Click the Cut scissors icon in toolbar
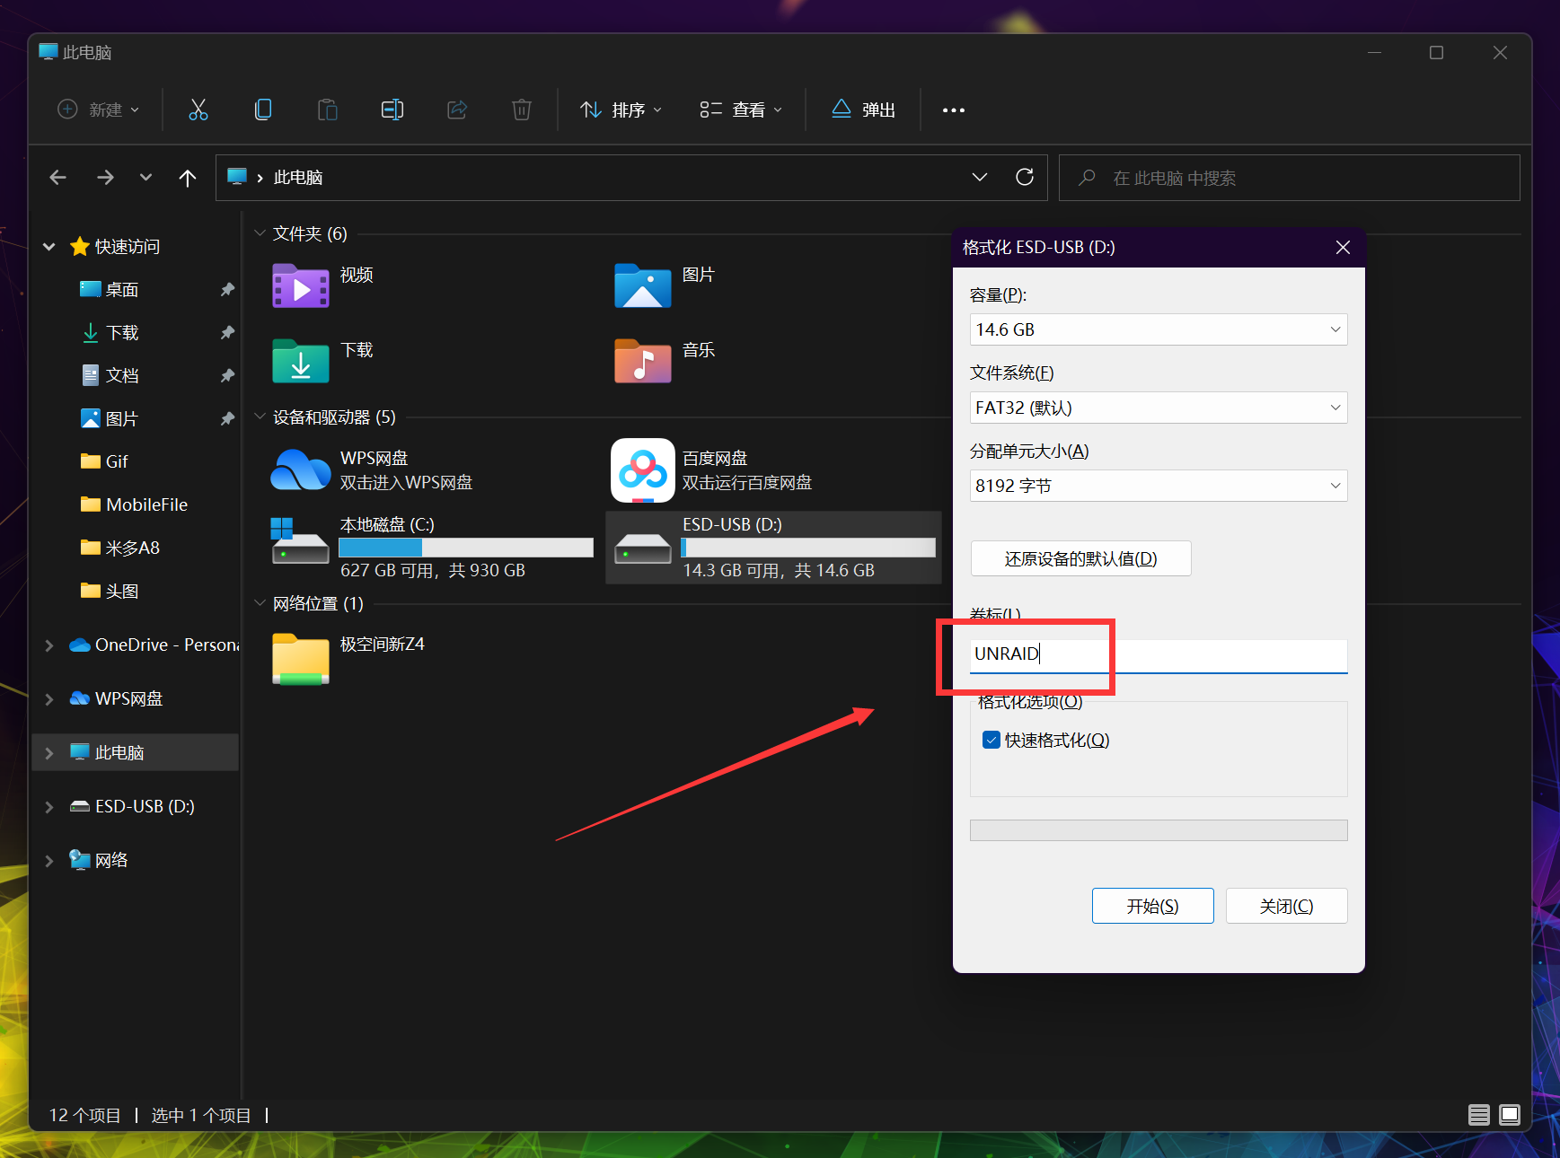Image resolution: width=1560 pixels, height=1158 pixels. tap(198, 110)
